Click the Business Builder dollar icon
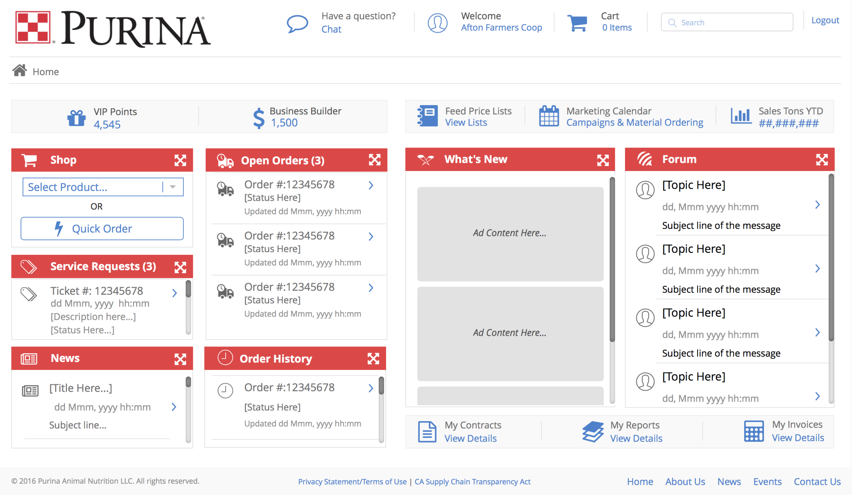The image size is (852, 495). coord(259,118)
